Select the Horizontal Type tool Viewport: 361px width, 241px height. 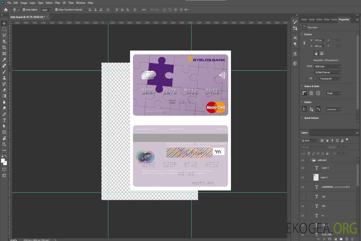coord(4,120)
